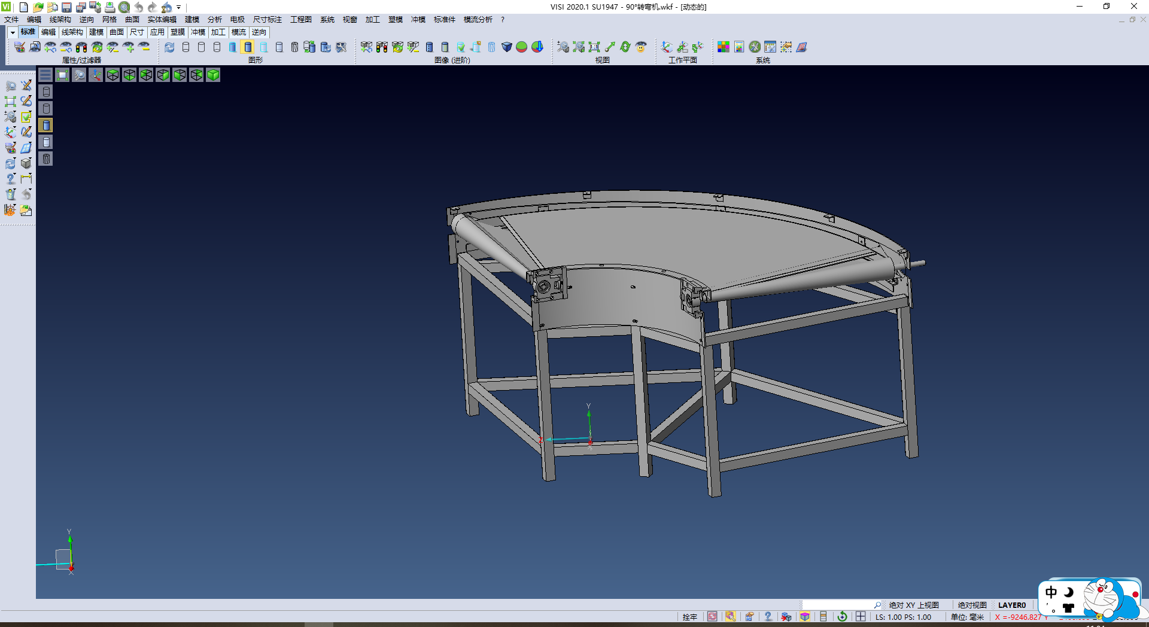Click the green rotate view icon
The image size is (1149, 627).
(x=625, y=47)
